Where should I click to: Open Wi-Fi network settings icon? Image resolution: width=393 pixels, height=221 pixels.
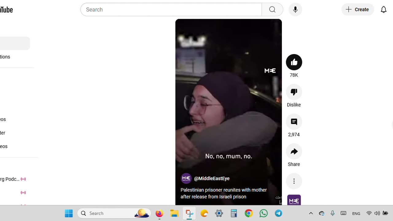(x=369, y=213)
